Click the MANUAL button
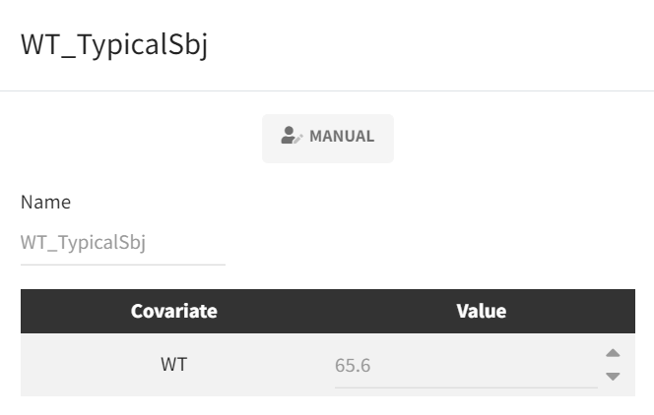The width and height of the screenshot is (654, 415). coord(328,138)
